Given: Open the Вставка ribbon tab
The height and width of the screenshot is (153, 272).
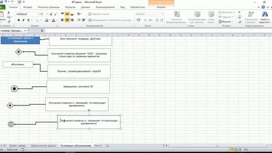Looking at the screenshot, I should point(28,7).
